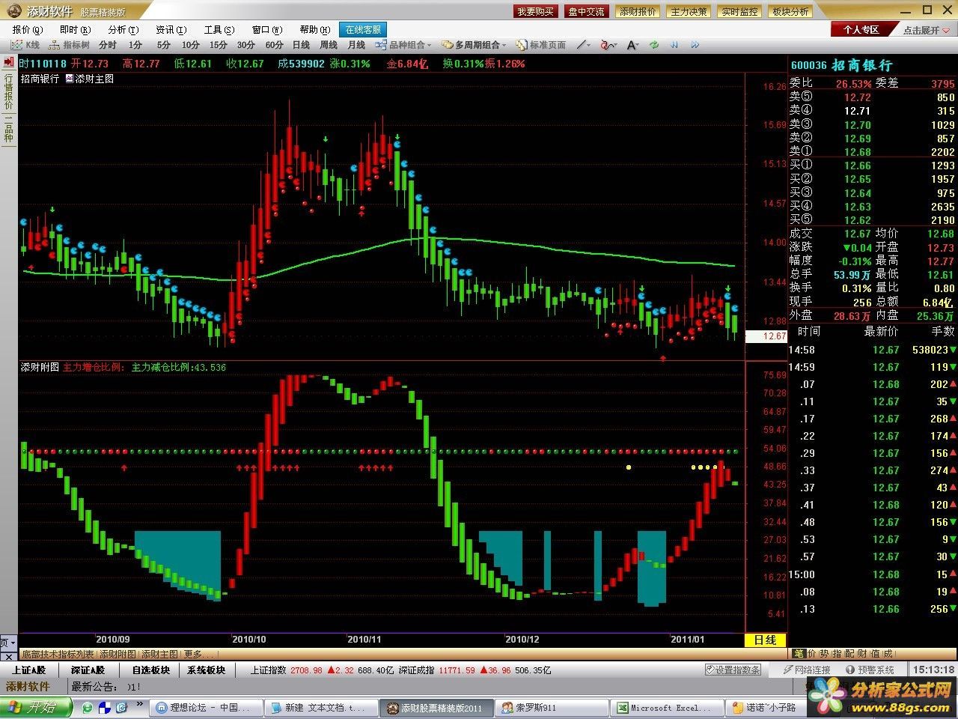Switch to 月线 monthly period
The height and width of the screenshot is (719, 958).
[356, 46]
